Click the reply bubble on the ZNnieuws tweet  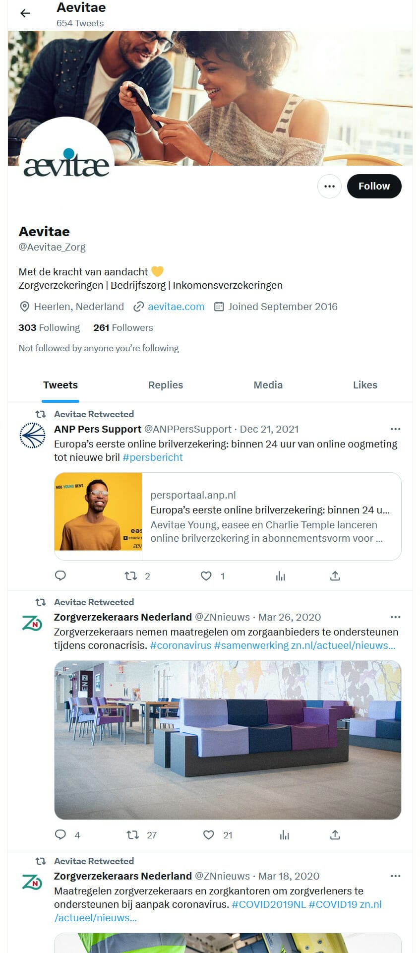(60, 834)
